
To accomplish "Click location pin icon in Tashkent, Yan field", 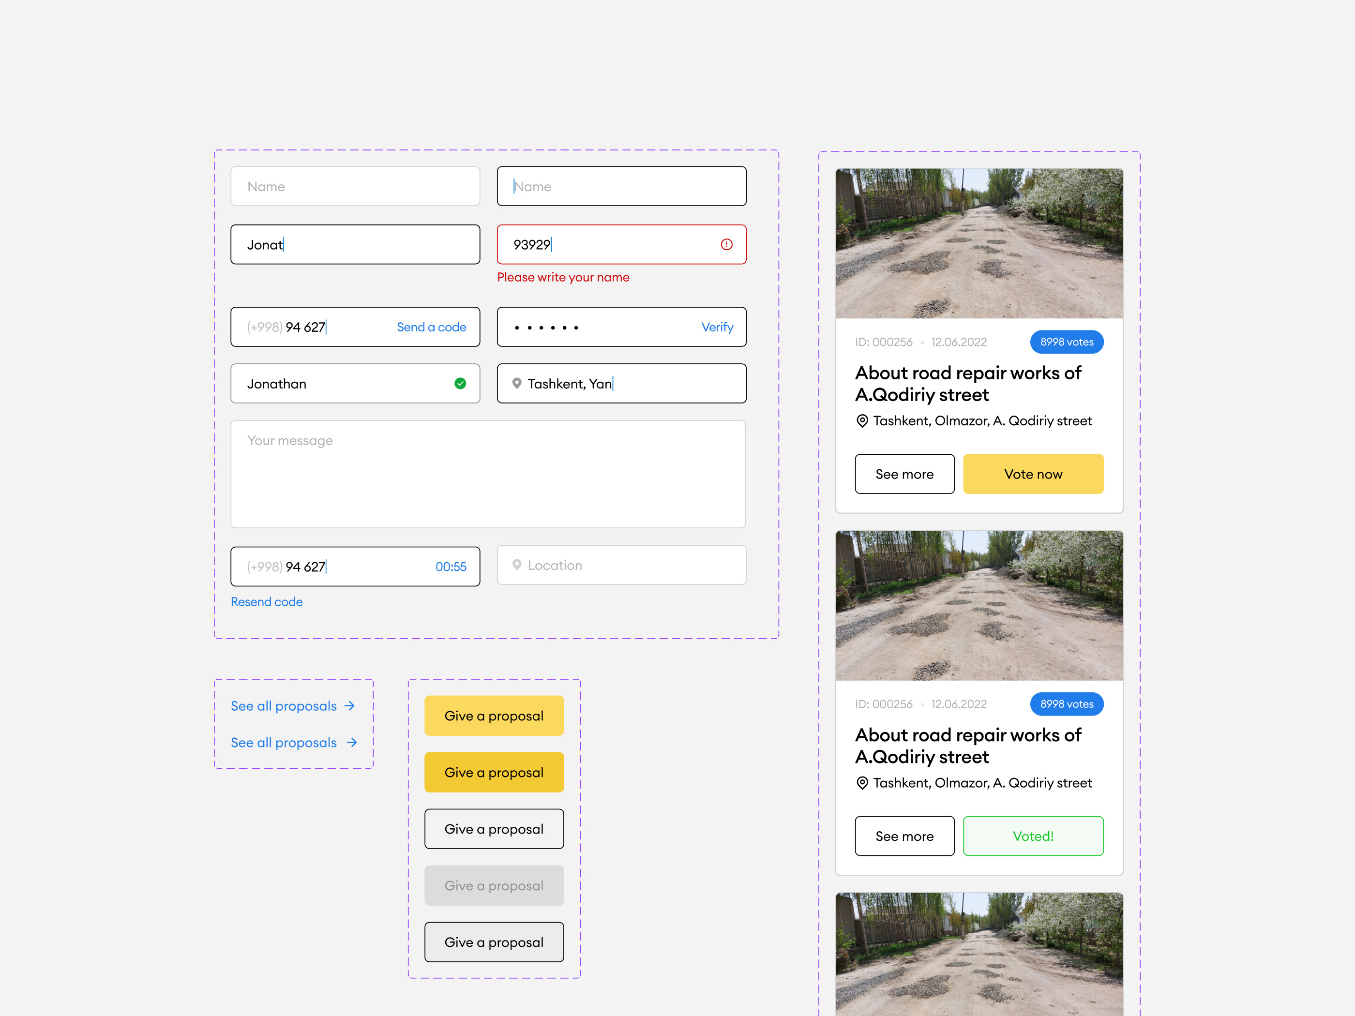I will 516,383.
